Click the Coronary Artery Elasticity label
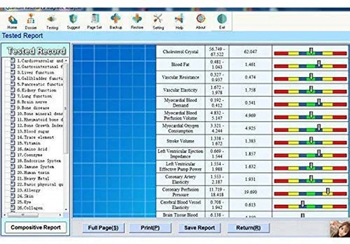350x244 pixels. 180,179
